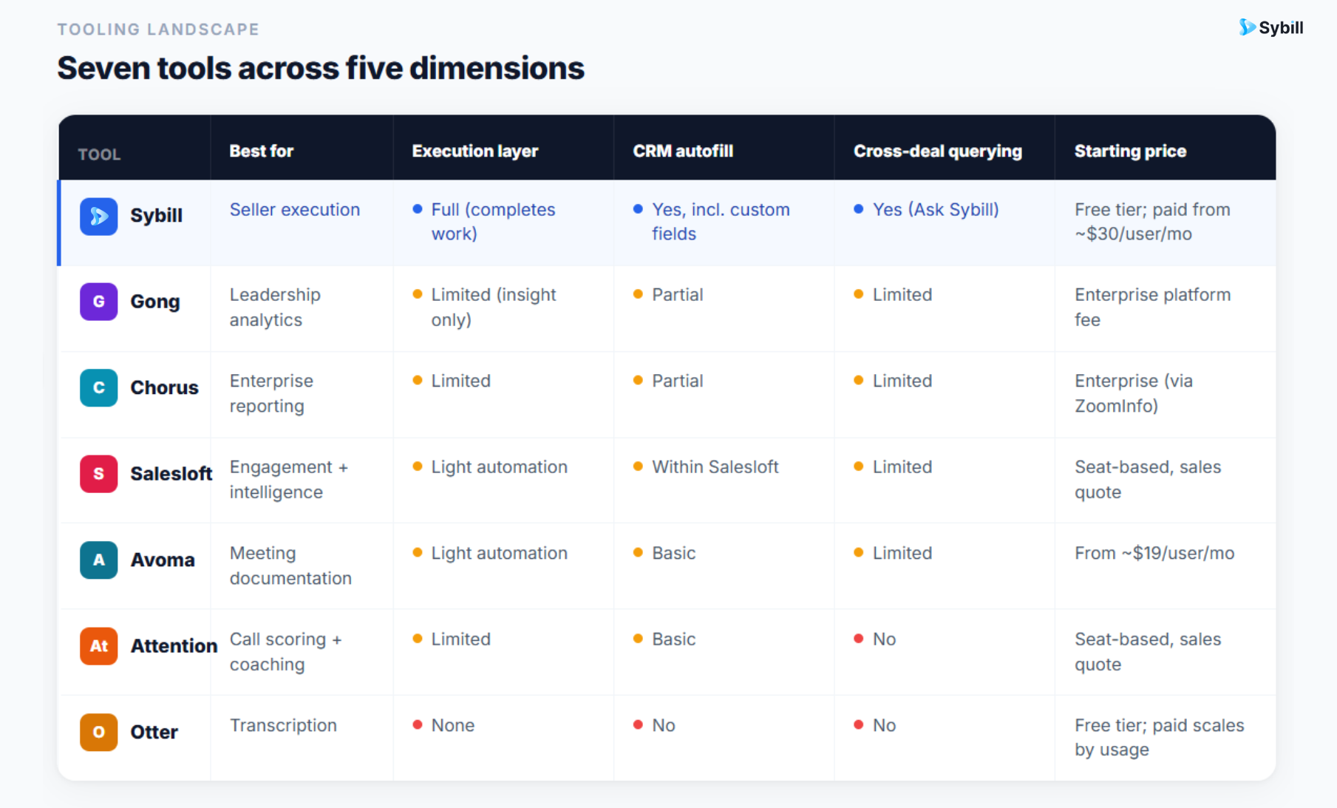Click Attention's 'Seat-based, sales quote' price
The image size is (1337, 808).
tap(1148, 652)
